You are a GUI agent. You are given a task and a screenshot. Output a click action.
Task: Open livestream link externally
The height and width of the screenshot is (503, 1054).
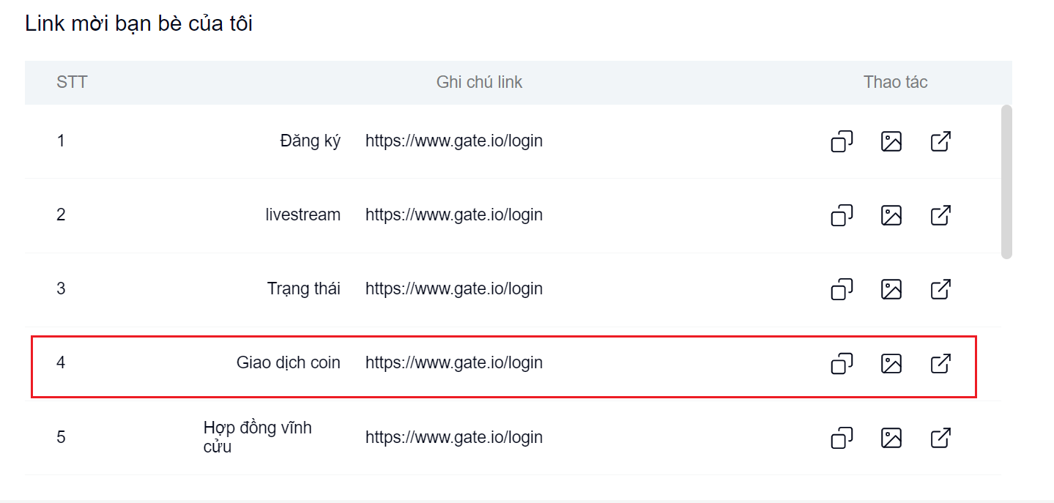click(x=940, y=215)
